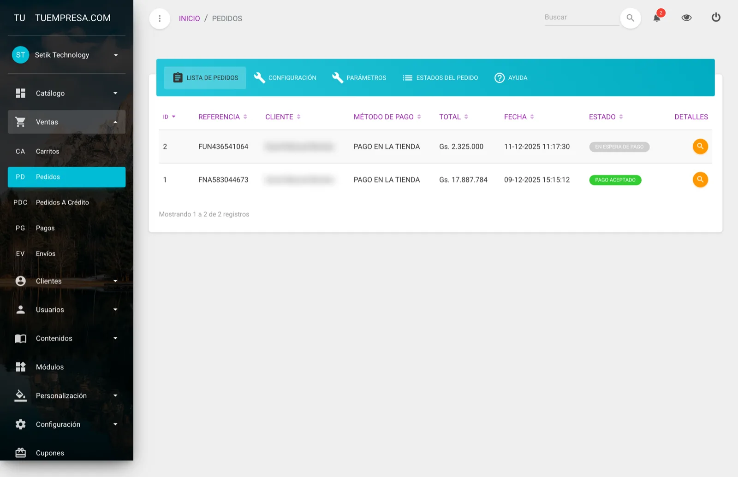The width and height of the screenshot is (738, 477).
Task: Open the Parámetros tab
Action: tap(359, 78)
